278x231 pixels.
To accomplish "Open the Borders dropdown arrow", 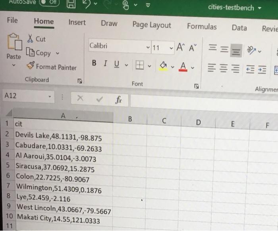I will coord(149,66).
